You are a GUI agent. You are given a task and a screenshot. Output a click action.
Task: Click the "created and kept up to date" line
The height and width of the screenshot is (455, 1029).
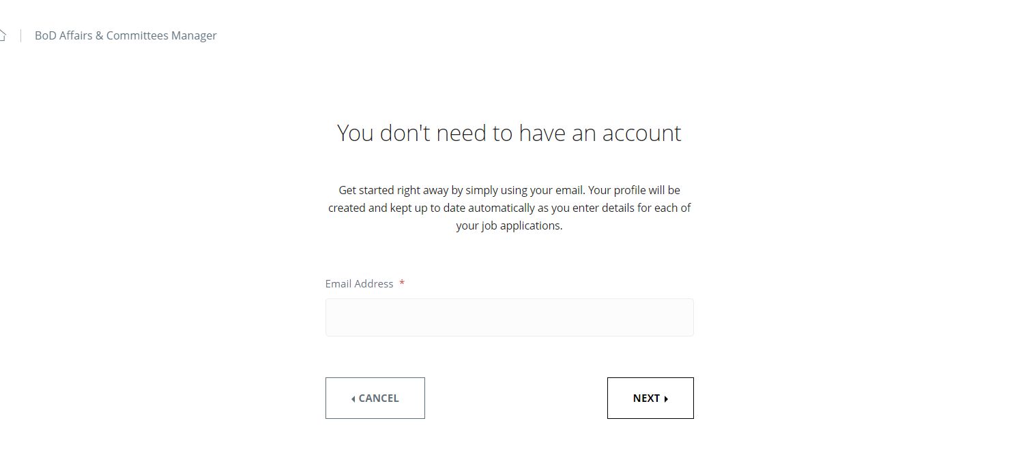(x=509, y=208)
